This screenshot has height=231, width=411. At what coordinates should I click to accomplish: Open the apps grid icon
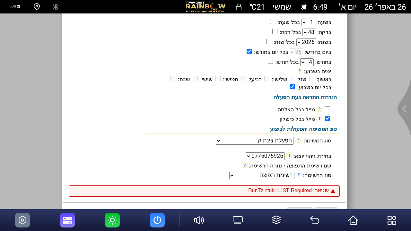[392, 220]
